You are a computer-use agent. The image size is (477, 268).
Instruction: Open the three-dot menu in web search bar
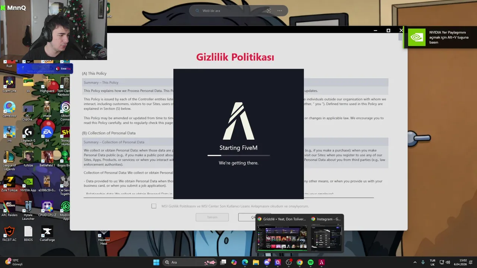(279, 11)
